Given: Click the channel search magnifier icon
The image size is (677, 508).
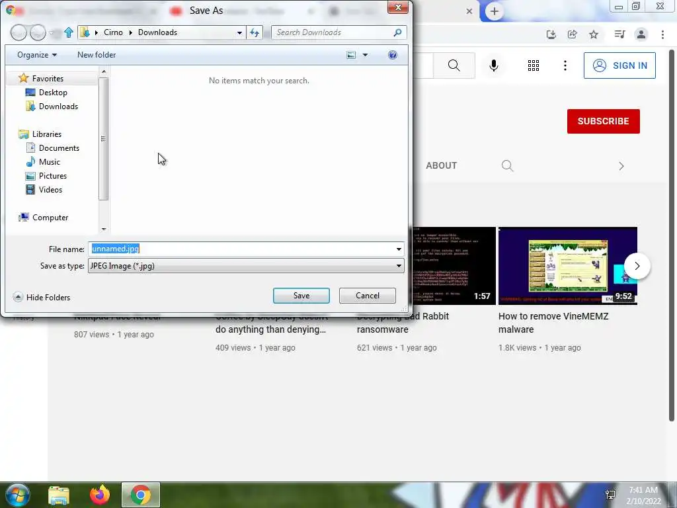Looking at the screenshot, I should (x=507, y=166).
